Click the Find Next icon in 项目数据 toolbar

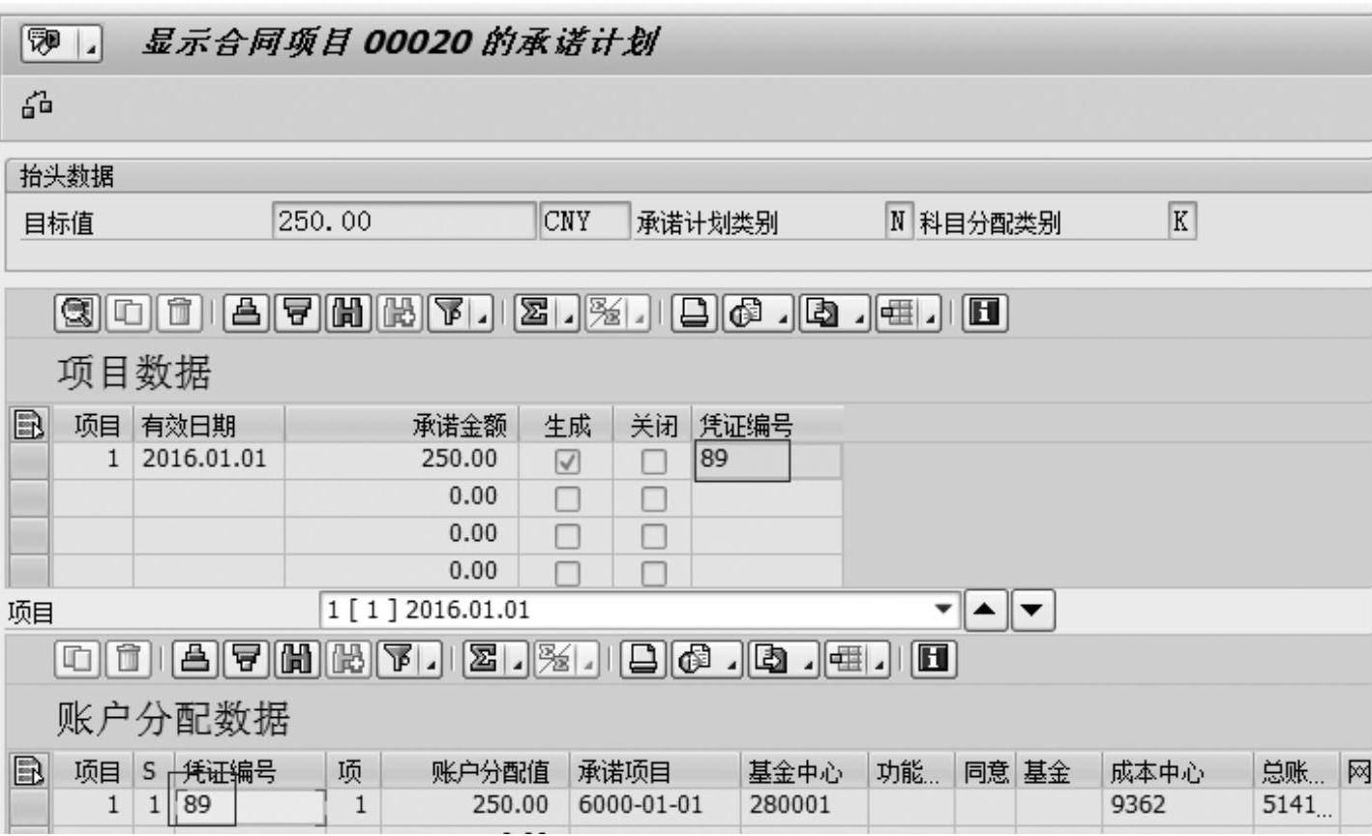click(398, 313)
